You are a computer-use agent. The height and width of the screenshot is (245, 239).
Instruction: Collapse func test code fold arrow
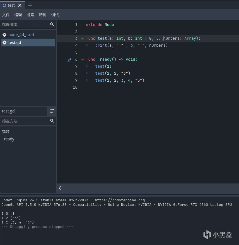tap(83, 38)
